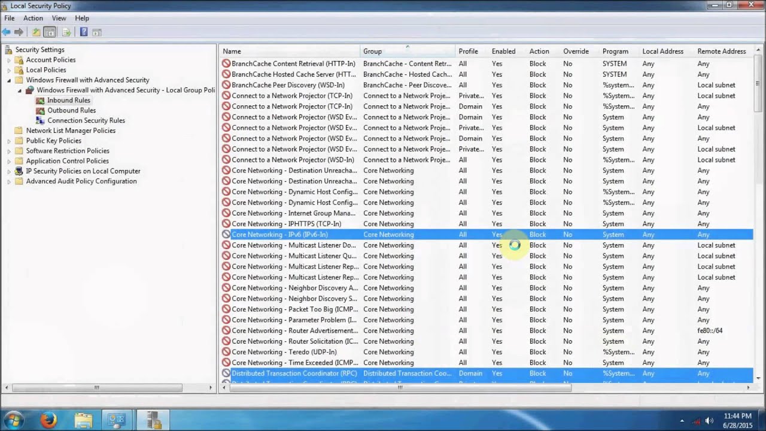Collapse Windows Firewall with Advanced Security node
Viewport: 766px width, 431px height.
(9, 80)
